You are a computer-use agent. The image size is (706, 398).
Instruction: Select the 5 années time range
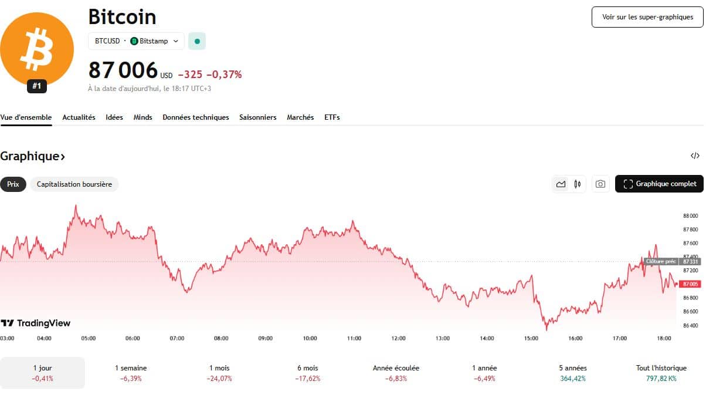point(573,373)
